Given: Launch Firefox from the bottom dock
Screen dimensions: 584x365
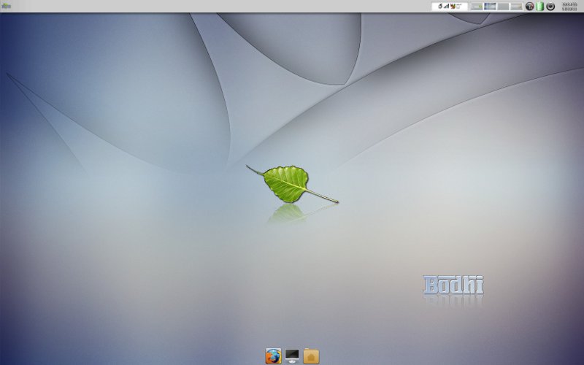Looking at the screenshot, I should [x=273, y=356].
